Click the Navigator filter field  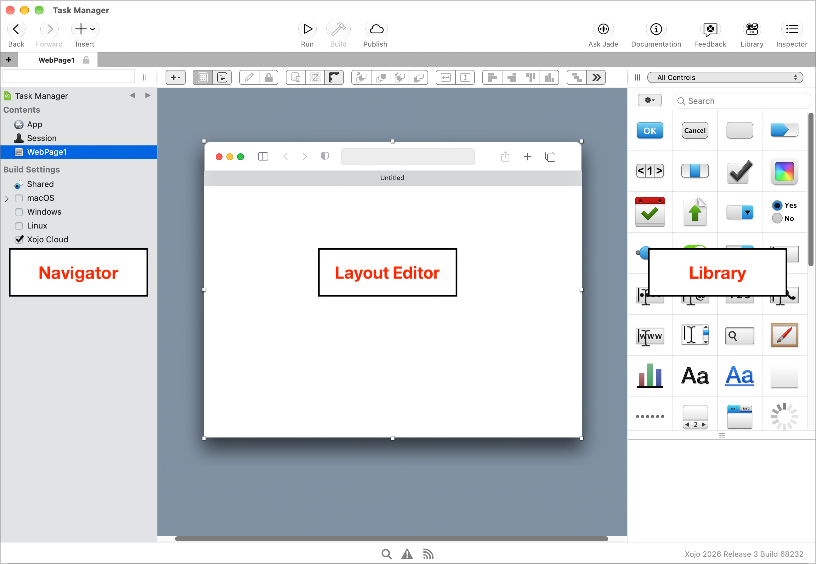tap(68, 76)
